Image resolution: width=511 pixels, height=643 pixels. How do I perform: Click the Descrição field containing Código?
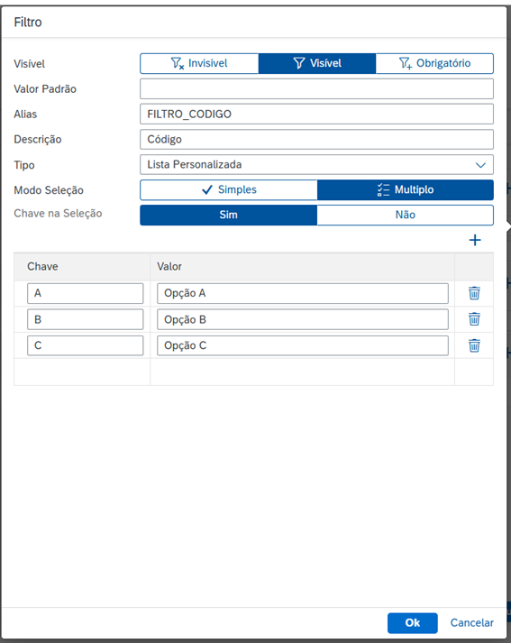coord(316,140)
